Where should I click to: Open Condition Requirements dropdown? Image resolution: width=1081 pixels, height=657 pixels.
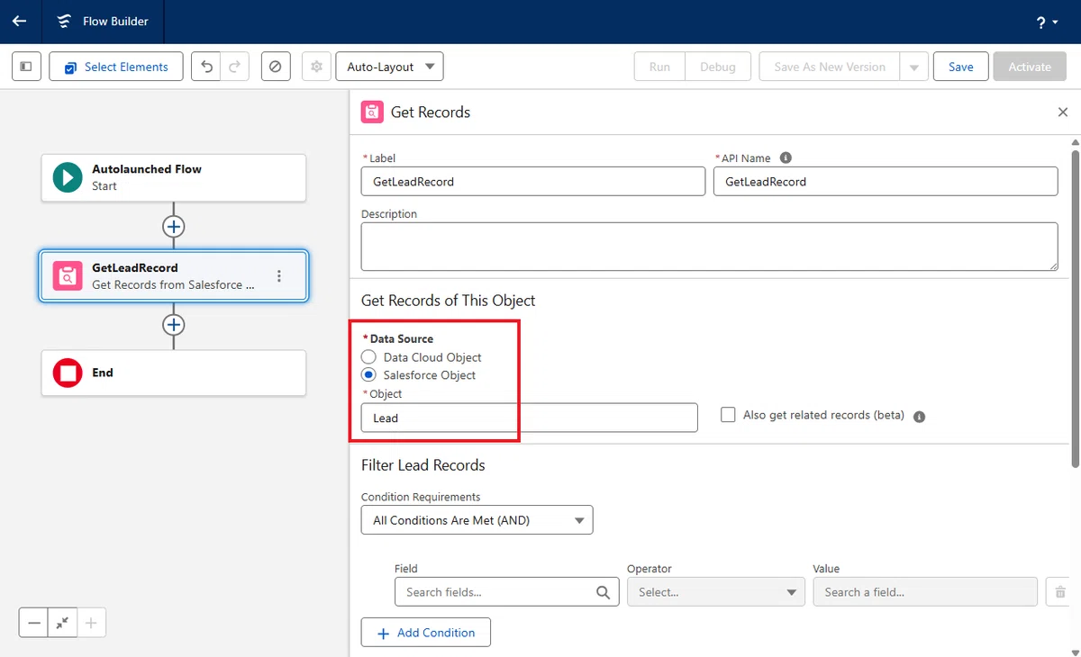pos(477,520)
